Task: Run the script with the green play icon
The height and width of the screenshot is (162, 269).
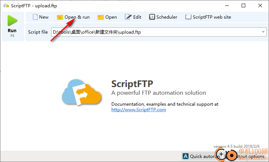Action: (12, 20)
